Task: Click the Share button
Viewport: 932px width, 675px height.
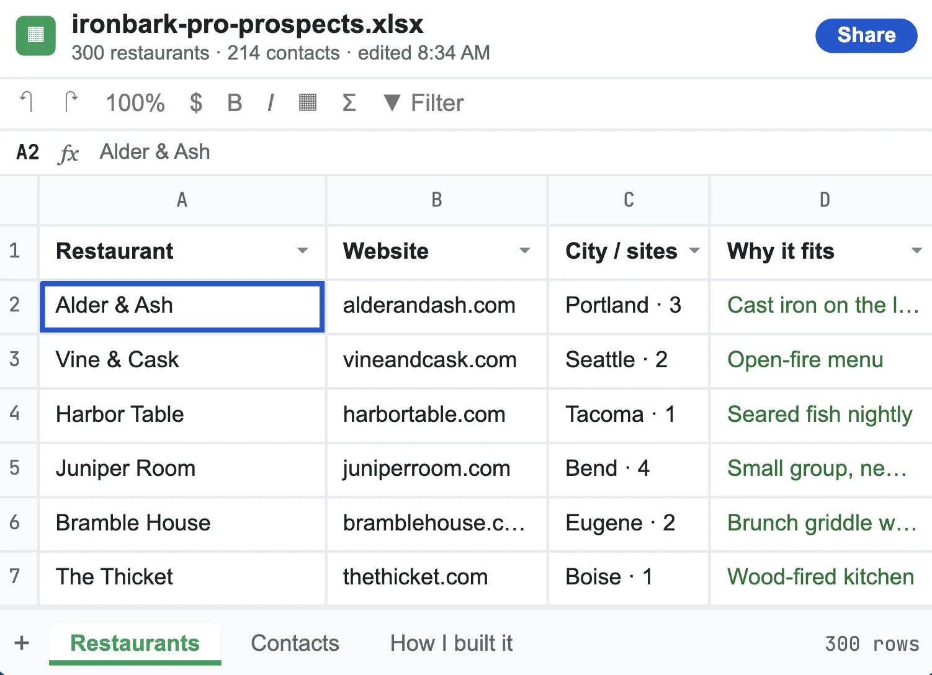Action: pyautogui.click(x=866, y=35)
